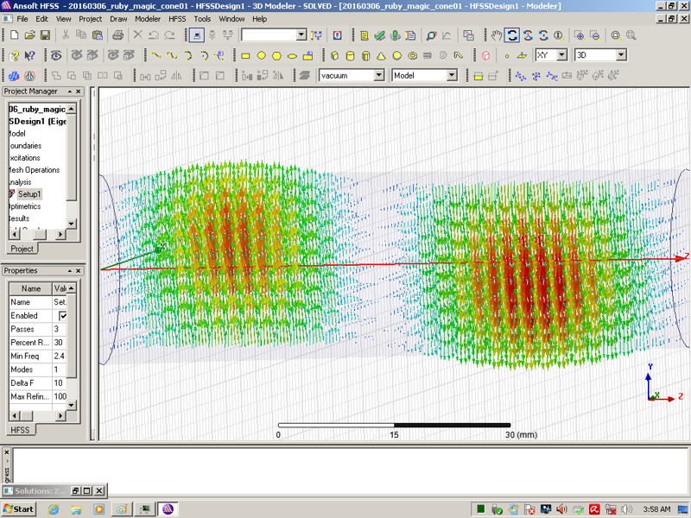Select the Pan hand tool
The width and height of the screenshot is (691, 518).
click(497, 35)
